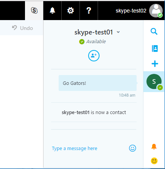Click the skype-test01 conversation title
The image size is (165, 169).
(x=93, y=32)
